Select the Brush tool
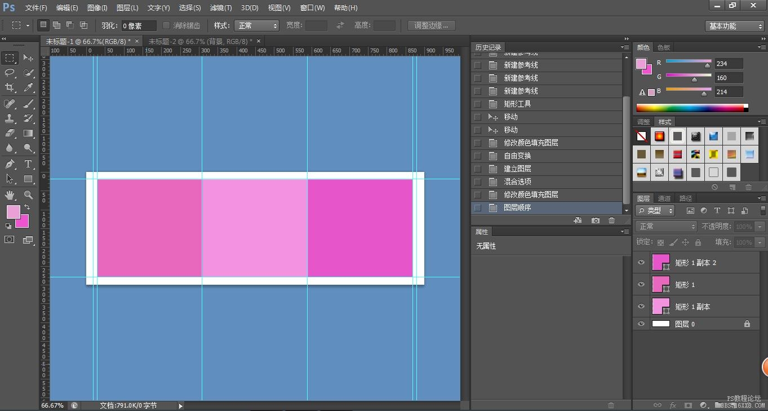The width and height of the screenshot is (768, 411). click(28, 104)
